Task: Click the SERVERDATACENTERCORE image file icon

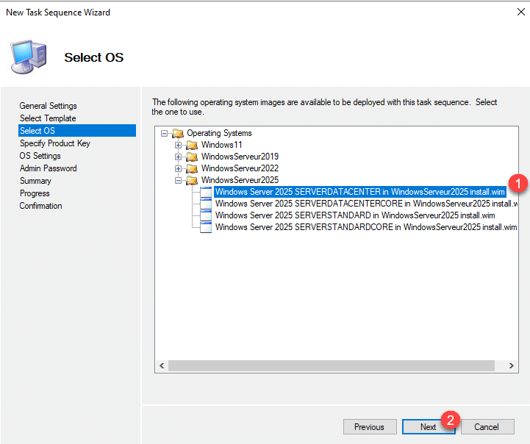Action: click(x=206, y=204)
